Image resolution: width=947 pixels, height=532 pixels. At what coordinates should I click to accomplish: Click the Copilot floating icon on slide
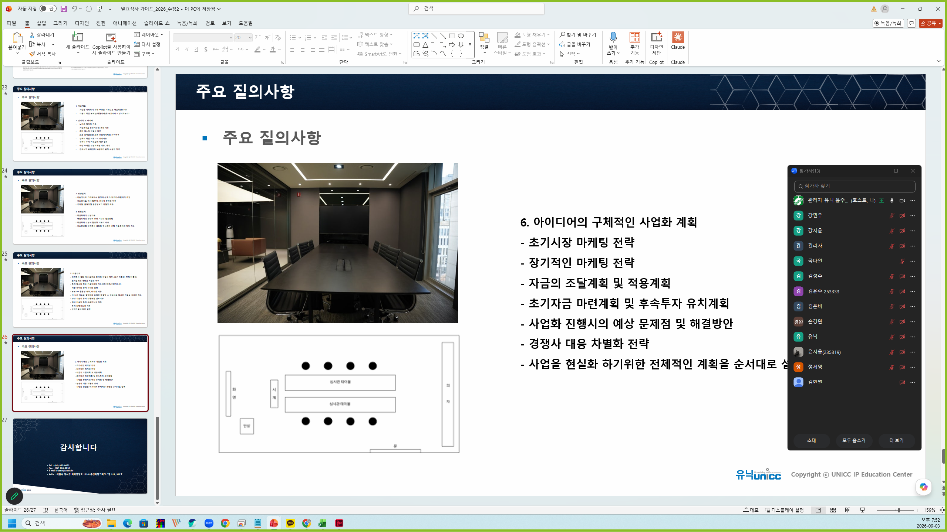pyautogui.click(x=923, y=487)
